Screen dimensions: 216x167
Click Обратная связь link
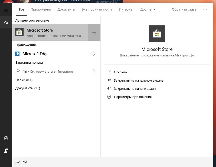point(184,9)
